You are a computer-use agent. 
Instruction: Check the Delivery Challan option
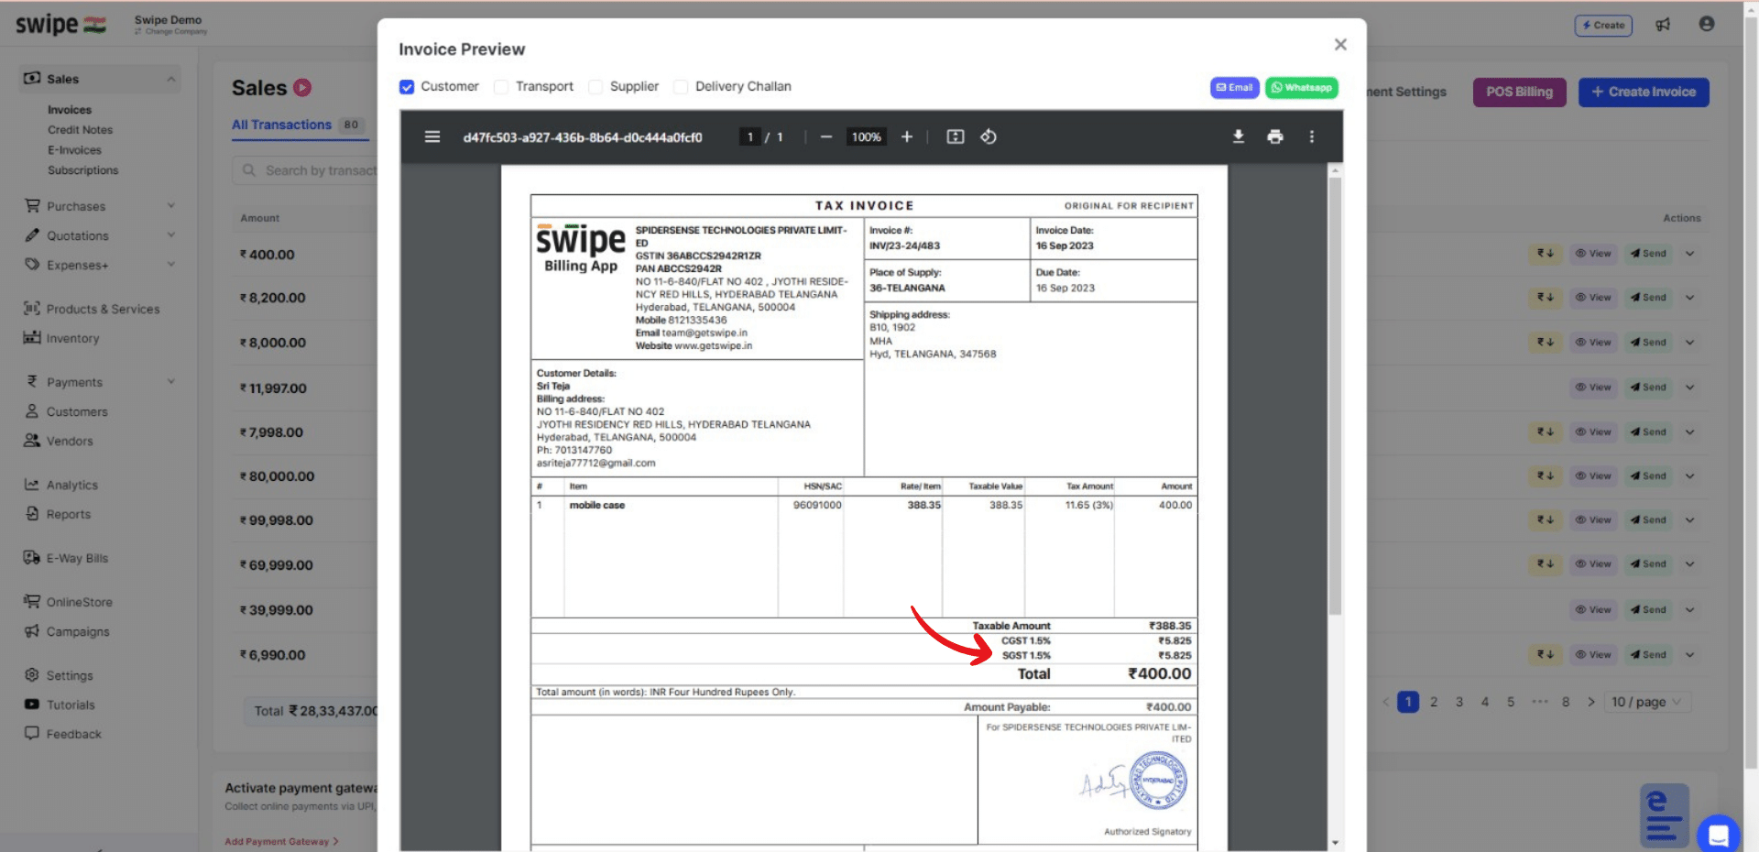point(681,87)
